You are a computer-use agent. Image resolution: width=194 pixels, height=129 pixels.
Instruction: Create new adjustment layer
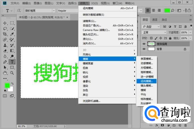[x=168, y=125]
